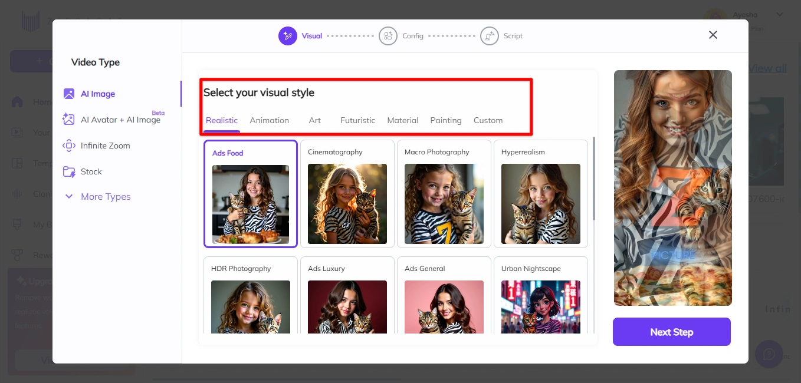Viewport: 801px width, 383px height.
Task: Select the Ads General style card
Action: [444, 295]
